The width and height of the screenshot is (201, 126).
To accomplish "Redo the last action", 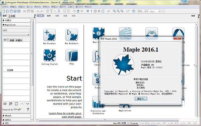I will [42, 11].
